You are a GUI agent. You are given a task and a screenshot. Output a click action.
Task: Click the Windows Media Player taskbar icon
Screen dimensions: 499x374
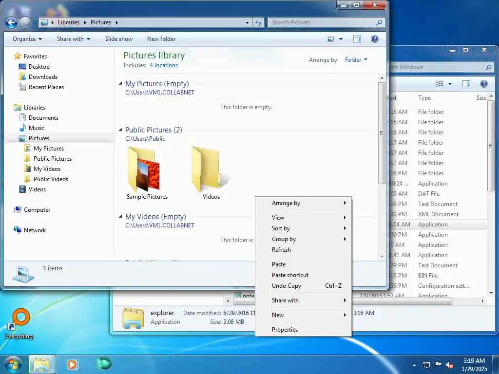coord(73,364)
